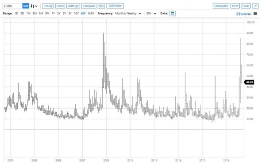Open the calendar date picker icon

(x=173, y=13)
